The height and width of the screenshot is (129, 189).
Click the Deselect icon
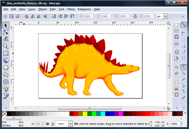[18, 16]
